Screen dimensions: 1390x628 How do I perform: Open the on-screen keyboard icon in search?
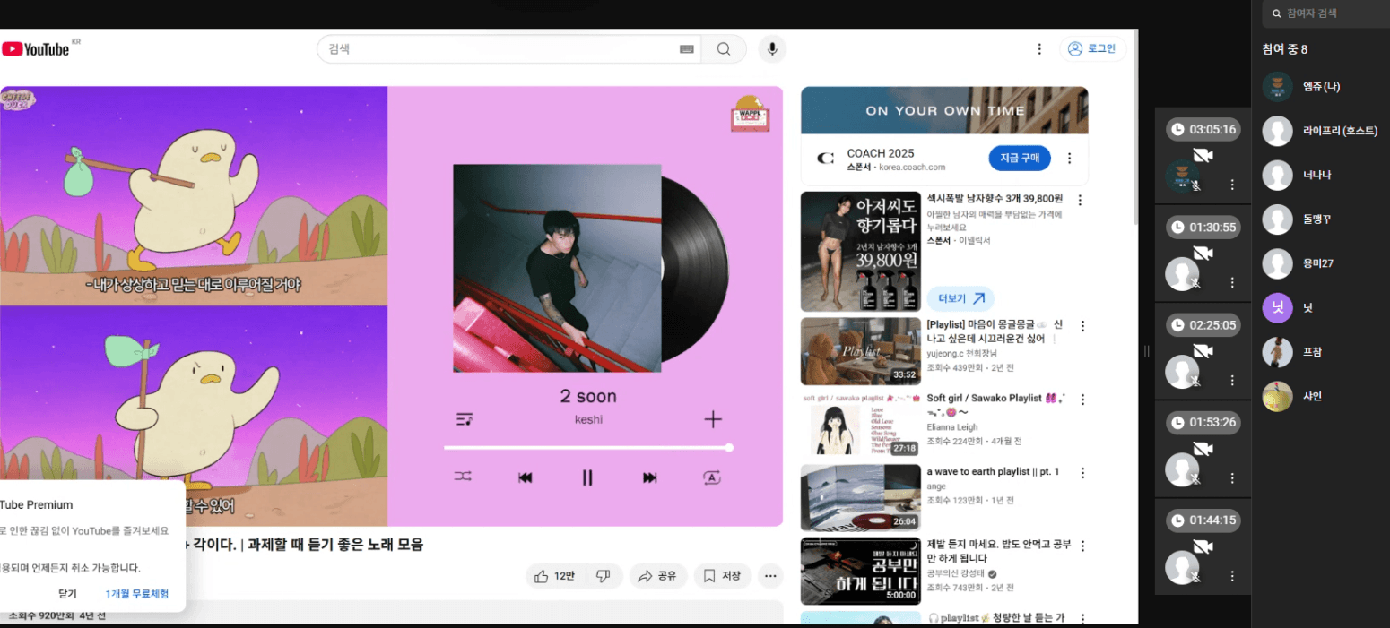coord(687,49)
